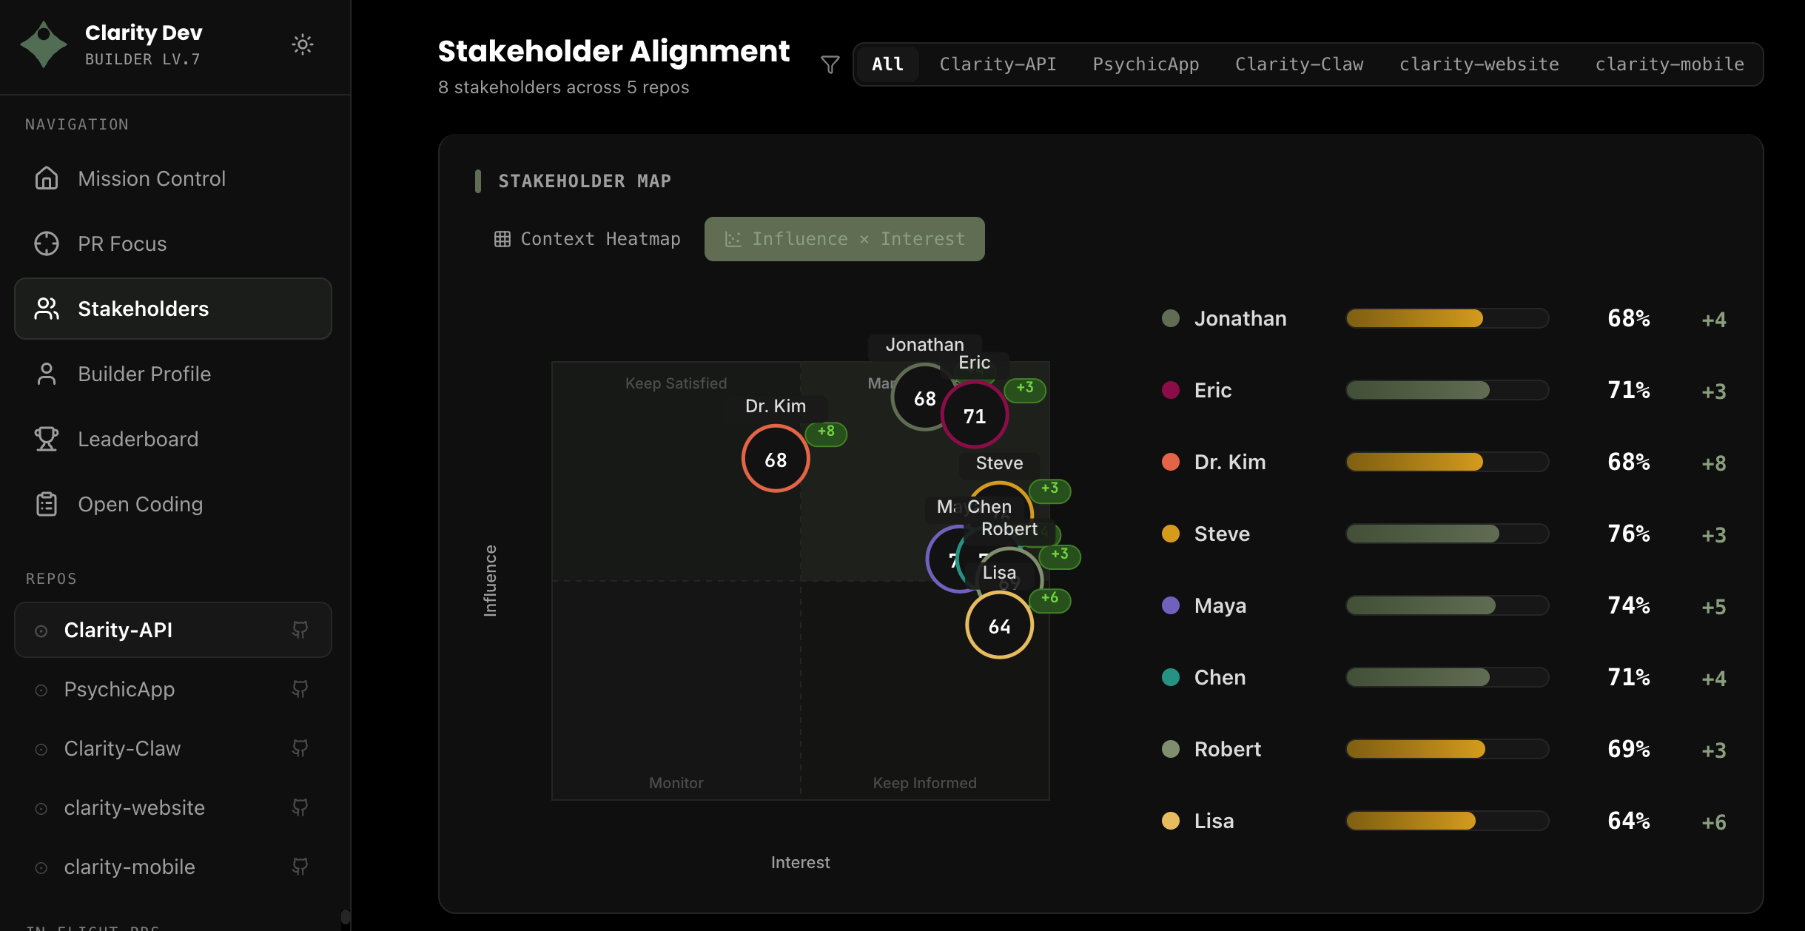
Task: Click the GitHub icon next to Clarity-API
Action: pyautogui.click(x=301, y=630)
